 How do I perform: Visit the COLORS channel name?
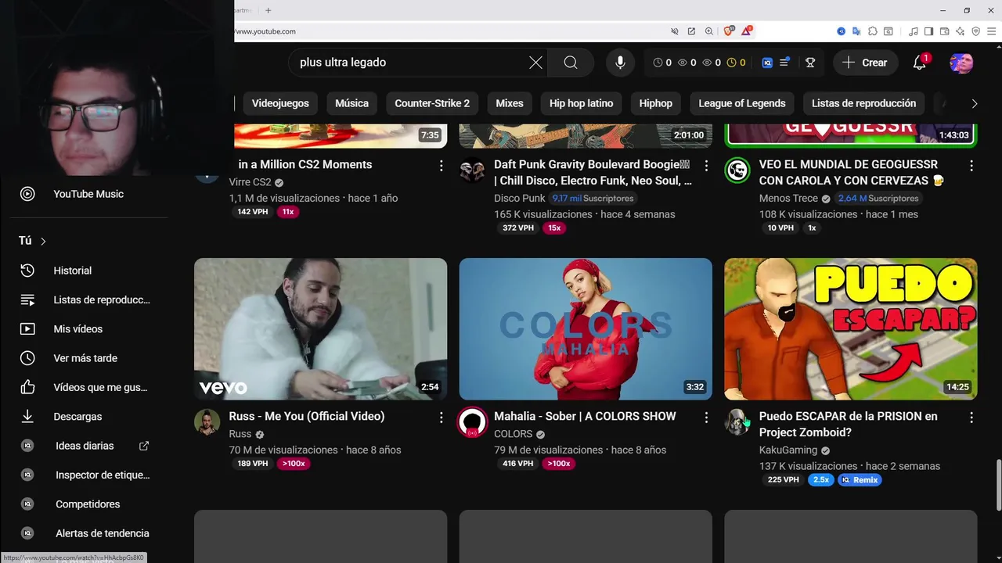[513, 434]
